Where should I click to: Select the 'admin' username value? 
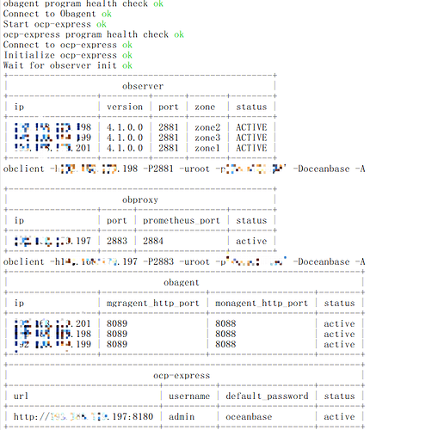point(182,416)
